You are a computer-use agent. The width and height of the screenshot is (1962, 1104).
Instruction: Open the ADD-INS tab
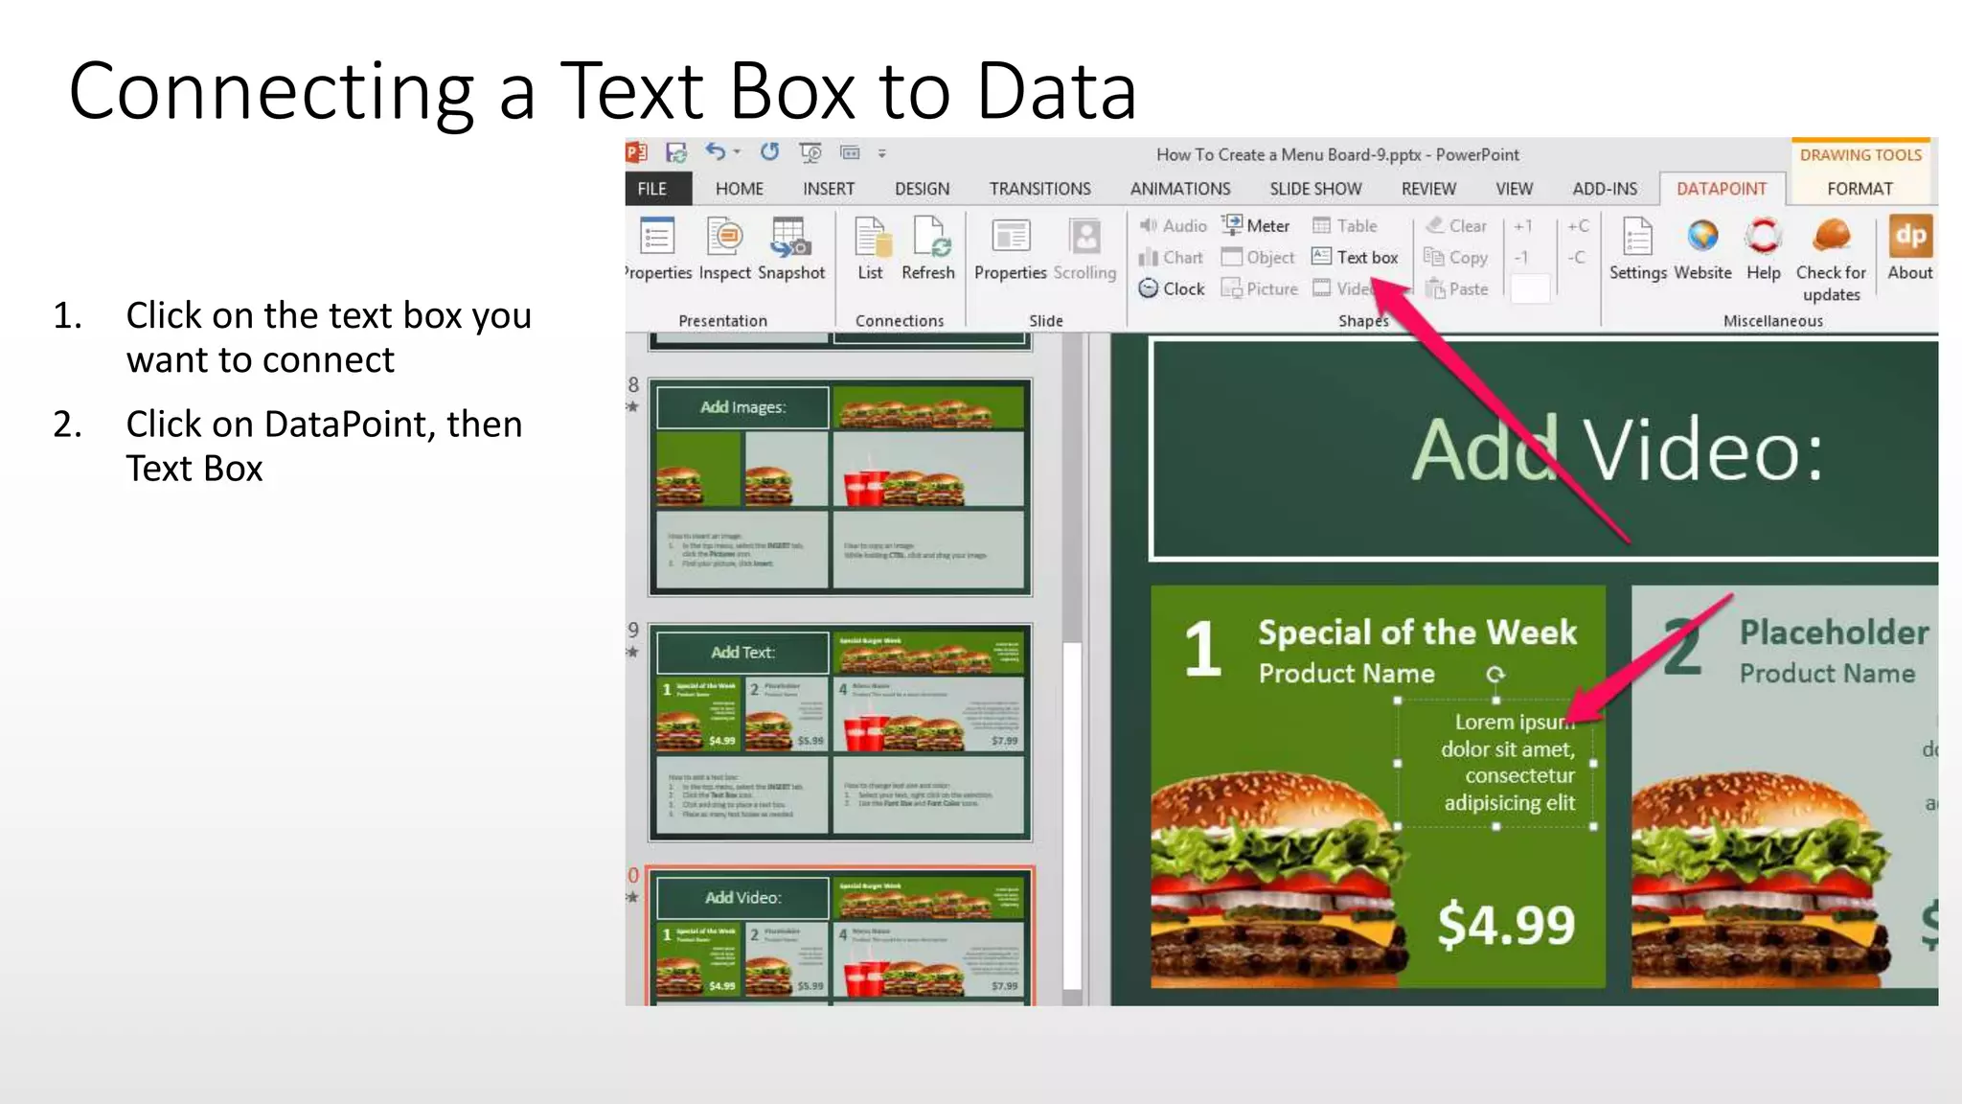1605,189
